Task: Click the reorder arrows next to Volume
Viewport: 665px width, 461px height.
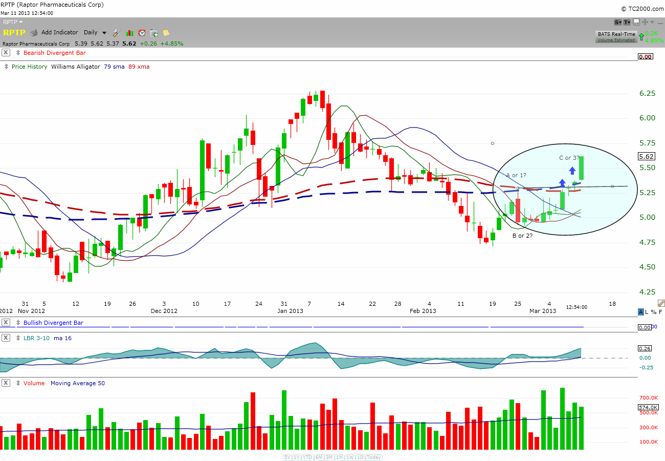Action: tap(18, 383)
